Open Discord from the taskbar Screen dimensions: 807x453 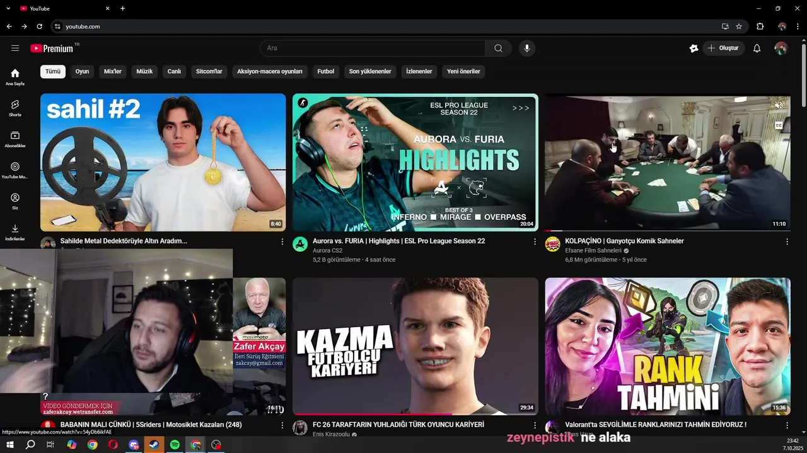click(x=134, y=445)
